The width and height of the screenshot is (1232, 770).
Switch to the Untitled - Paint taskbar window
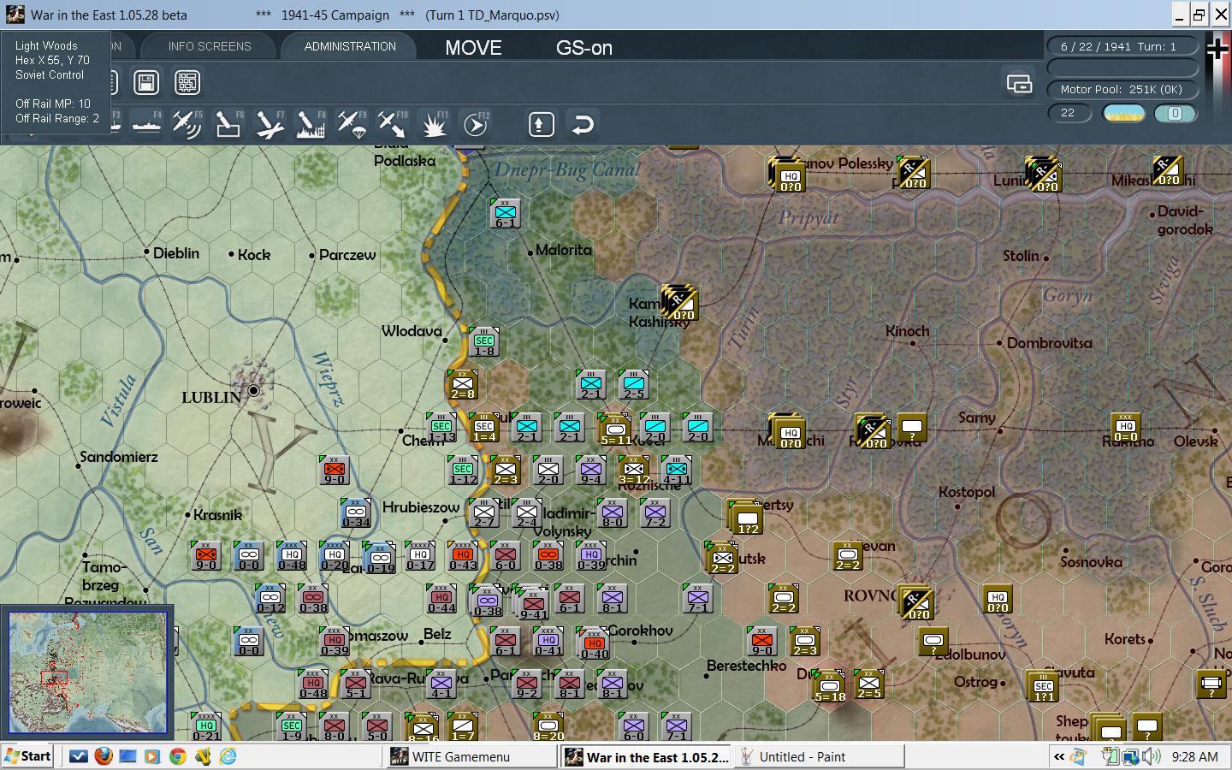pyautogui.click(x=820, y=756)
